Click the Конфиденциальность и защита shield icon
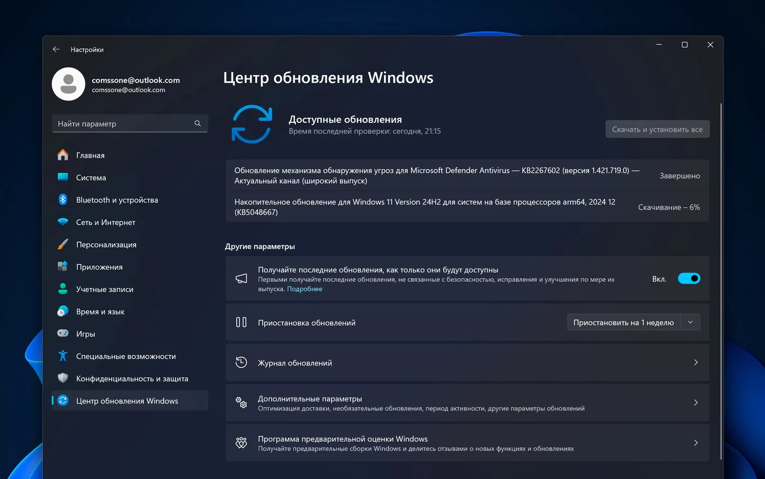Image resolution: width=765 pixels, height=479 pixels. [63, 378]
